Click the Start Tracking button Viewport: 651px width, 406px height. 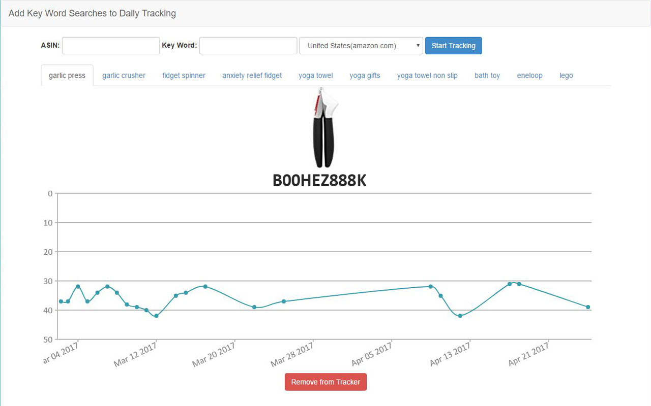(453, 45)
